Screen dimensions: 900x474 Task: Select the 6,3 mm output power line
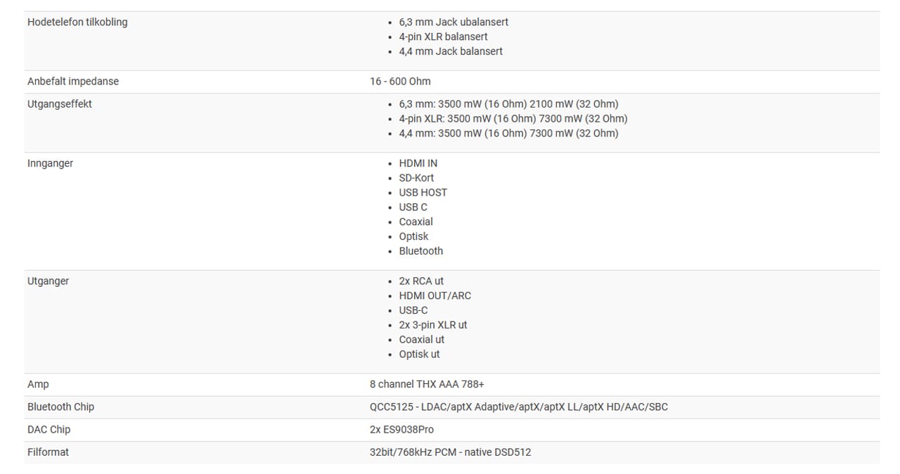tap(508, 104)
